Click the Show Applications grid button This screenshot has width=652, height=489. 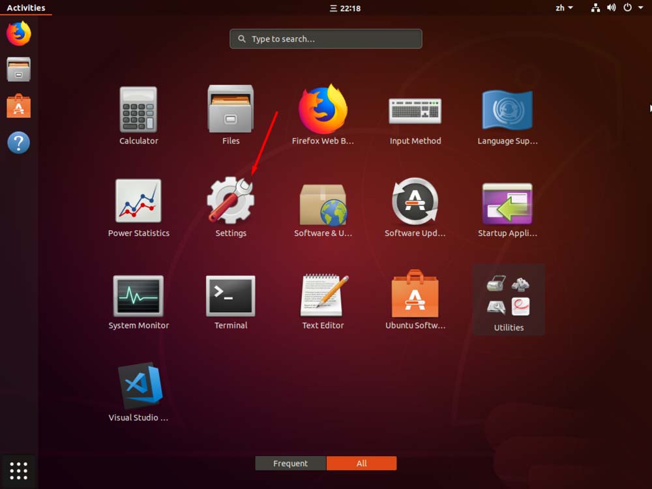18,470
